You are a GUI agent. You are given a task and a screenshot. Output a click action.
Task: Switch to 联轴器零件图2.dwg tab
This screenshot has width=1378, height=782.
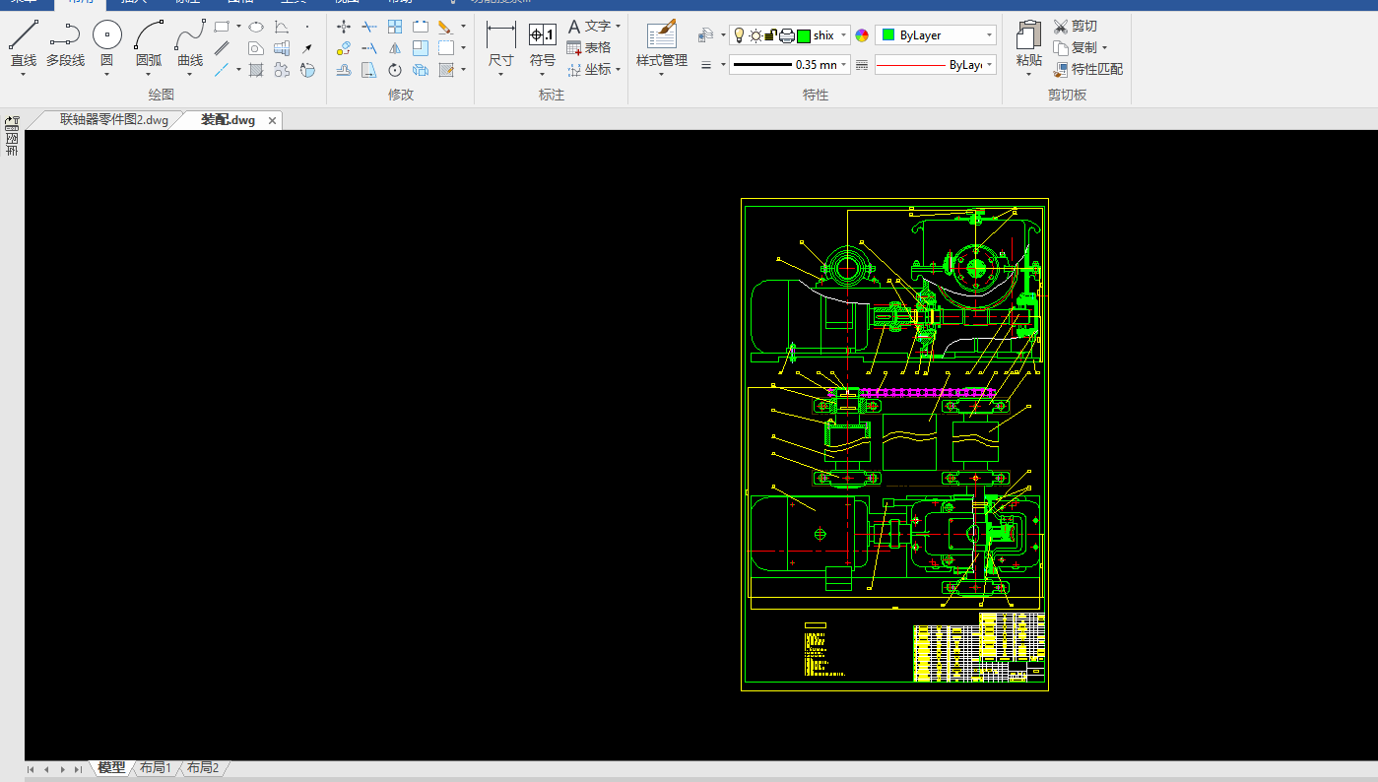point(113,120)
